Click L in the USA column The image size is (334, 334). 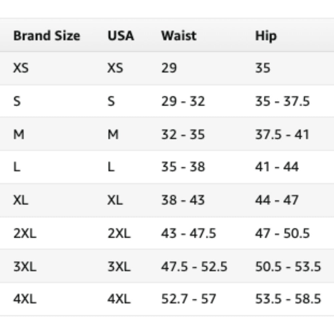(111, 167)
